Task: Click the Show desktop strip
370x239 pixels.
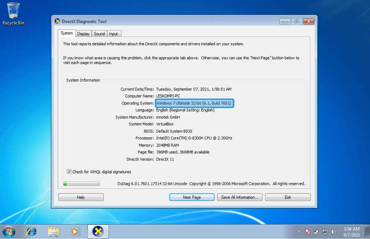Action: pos(367,232)
